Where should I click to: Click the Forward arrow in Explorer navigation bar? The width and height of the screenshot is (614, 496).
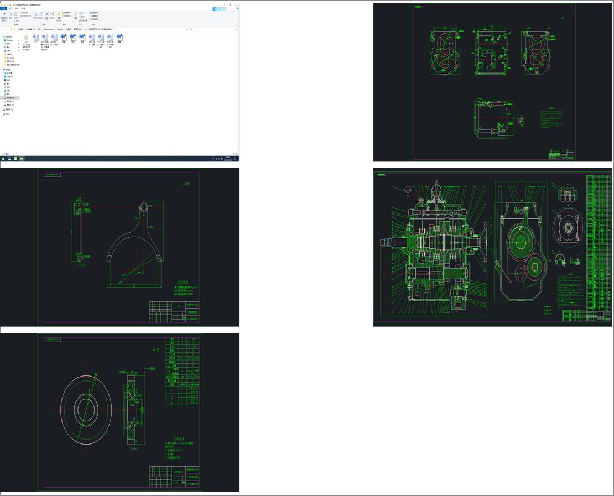click(6, 29)
